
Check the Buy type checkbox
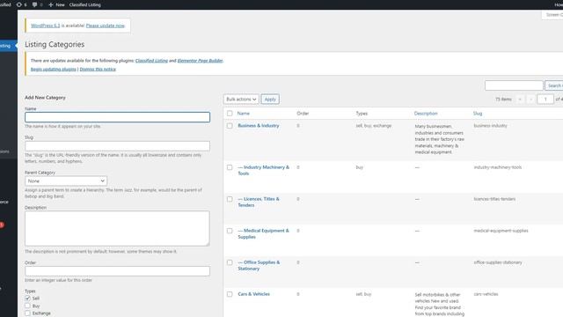[27, 306]
